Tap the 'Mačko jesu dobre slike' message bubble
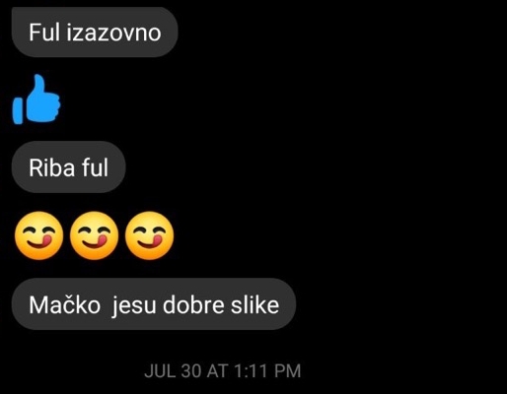The width and height of the screenshot is (507, 394). [x=154, y=304]
